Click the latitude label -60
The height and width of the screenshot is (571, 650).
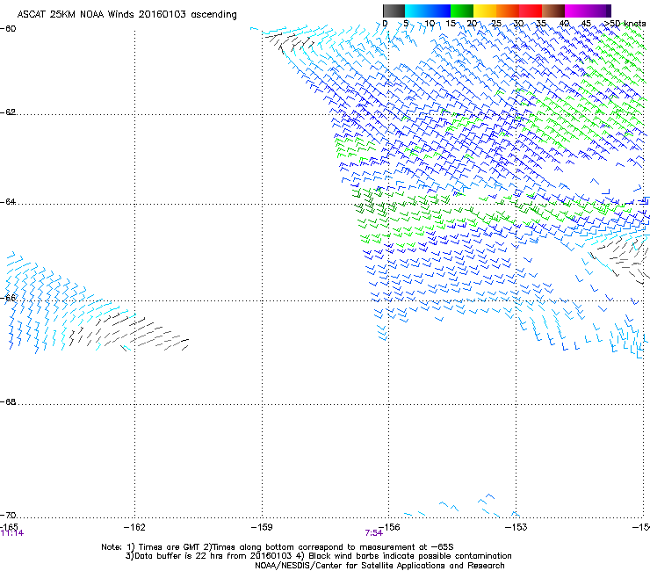pyautogui.click(x=8, y=29)
